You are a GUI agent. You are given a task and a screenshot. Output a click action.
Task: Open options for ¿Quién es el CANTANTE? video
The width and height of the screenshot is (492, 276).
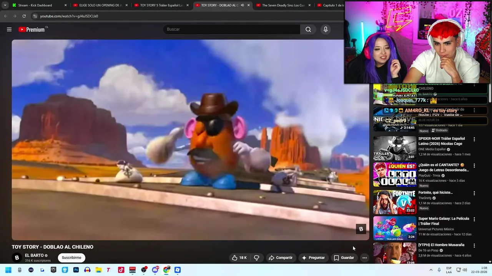474,166
